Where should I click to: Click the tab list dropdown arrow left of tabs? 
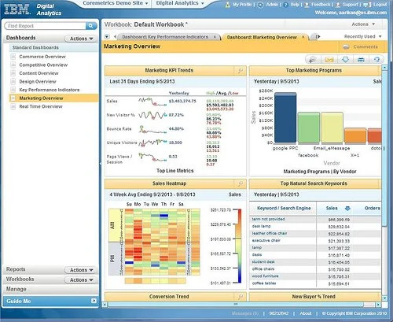pos(107,37)
